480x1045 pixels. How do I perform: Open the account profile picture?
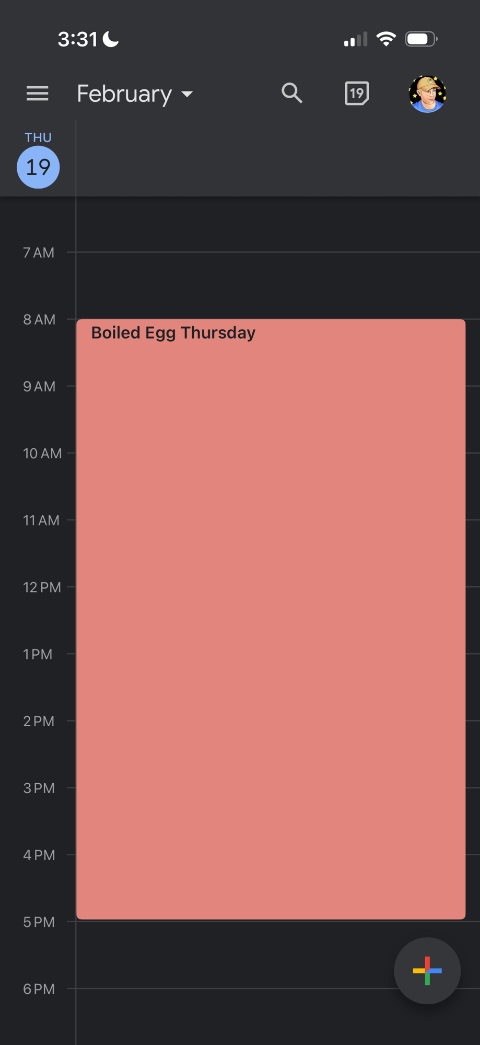[x=427, y=94]
